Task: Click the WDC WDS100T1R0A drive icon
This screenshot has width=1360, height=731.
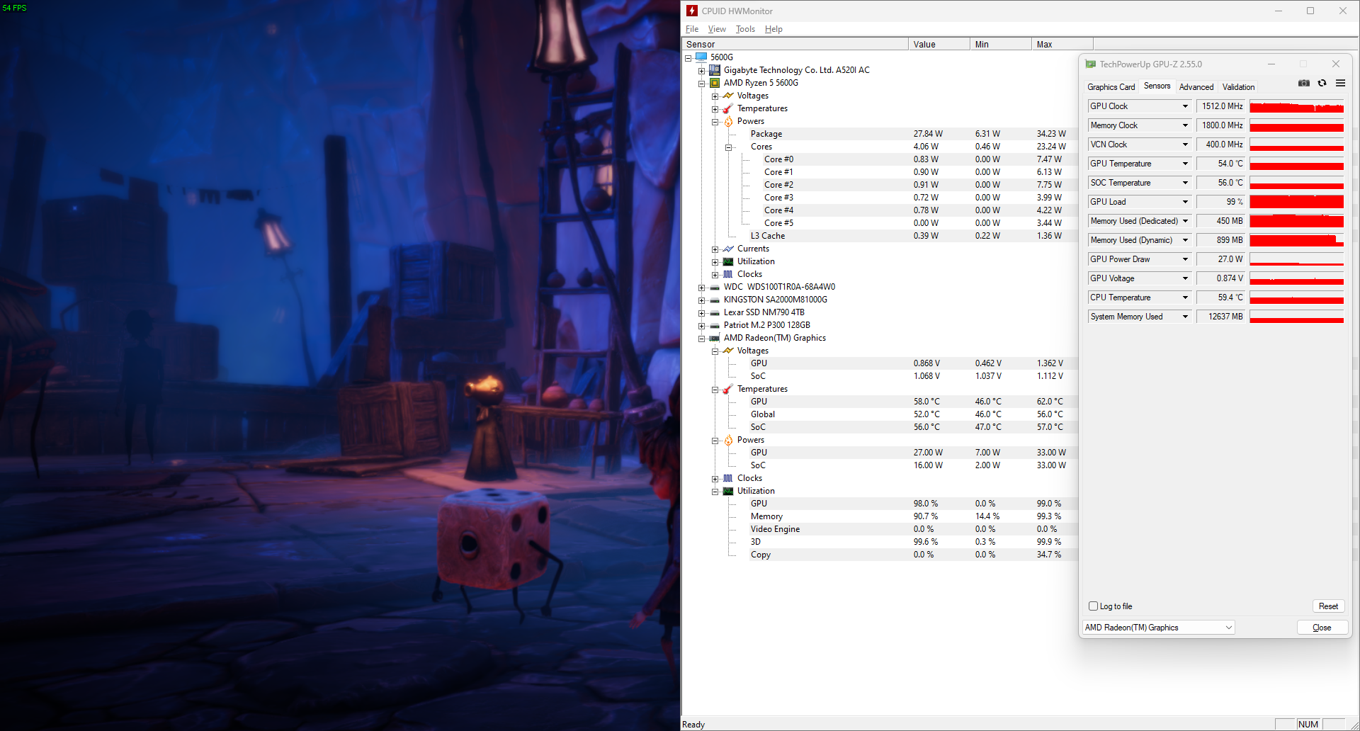Action: 715,287
